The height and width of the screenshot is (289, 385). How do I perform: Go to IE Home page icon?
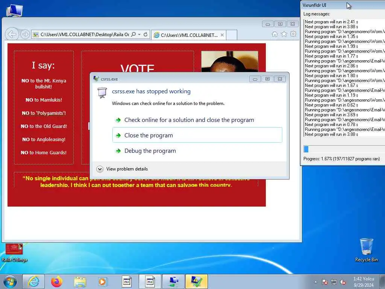coord(275,34)
